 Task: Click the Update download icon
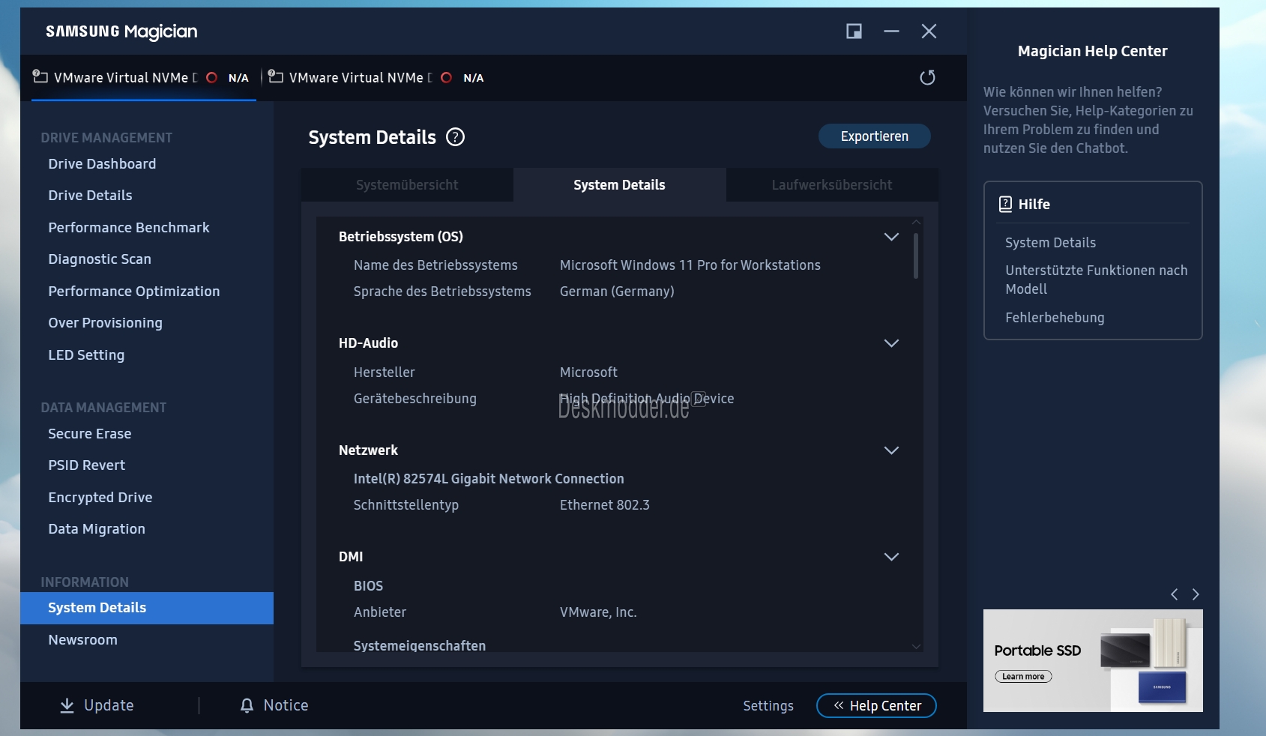pyautogui.click(x=67, y=705)
